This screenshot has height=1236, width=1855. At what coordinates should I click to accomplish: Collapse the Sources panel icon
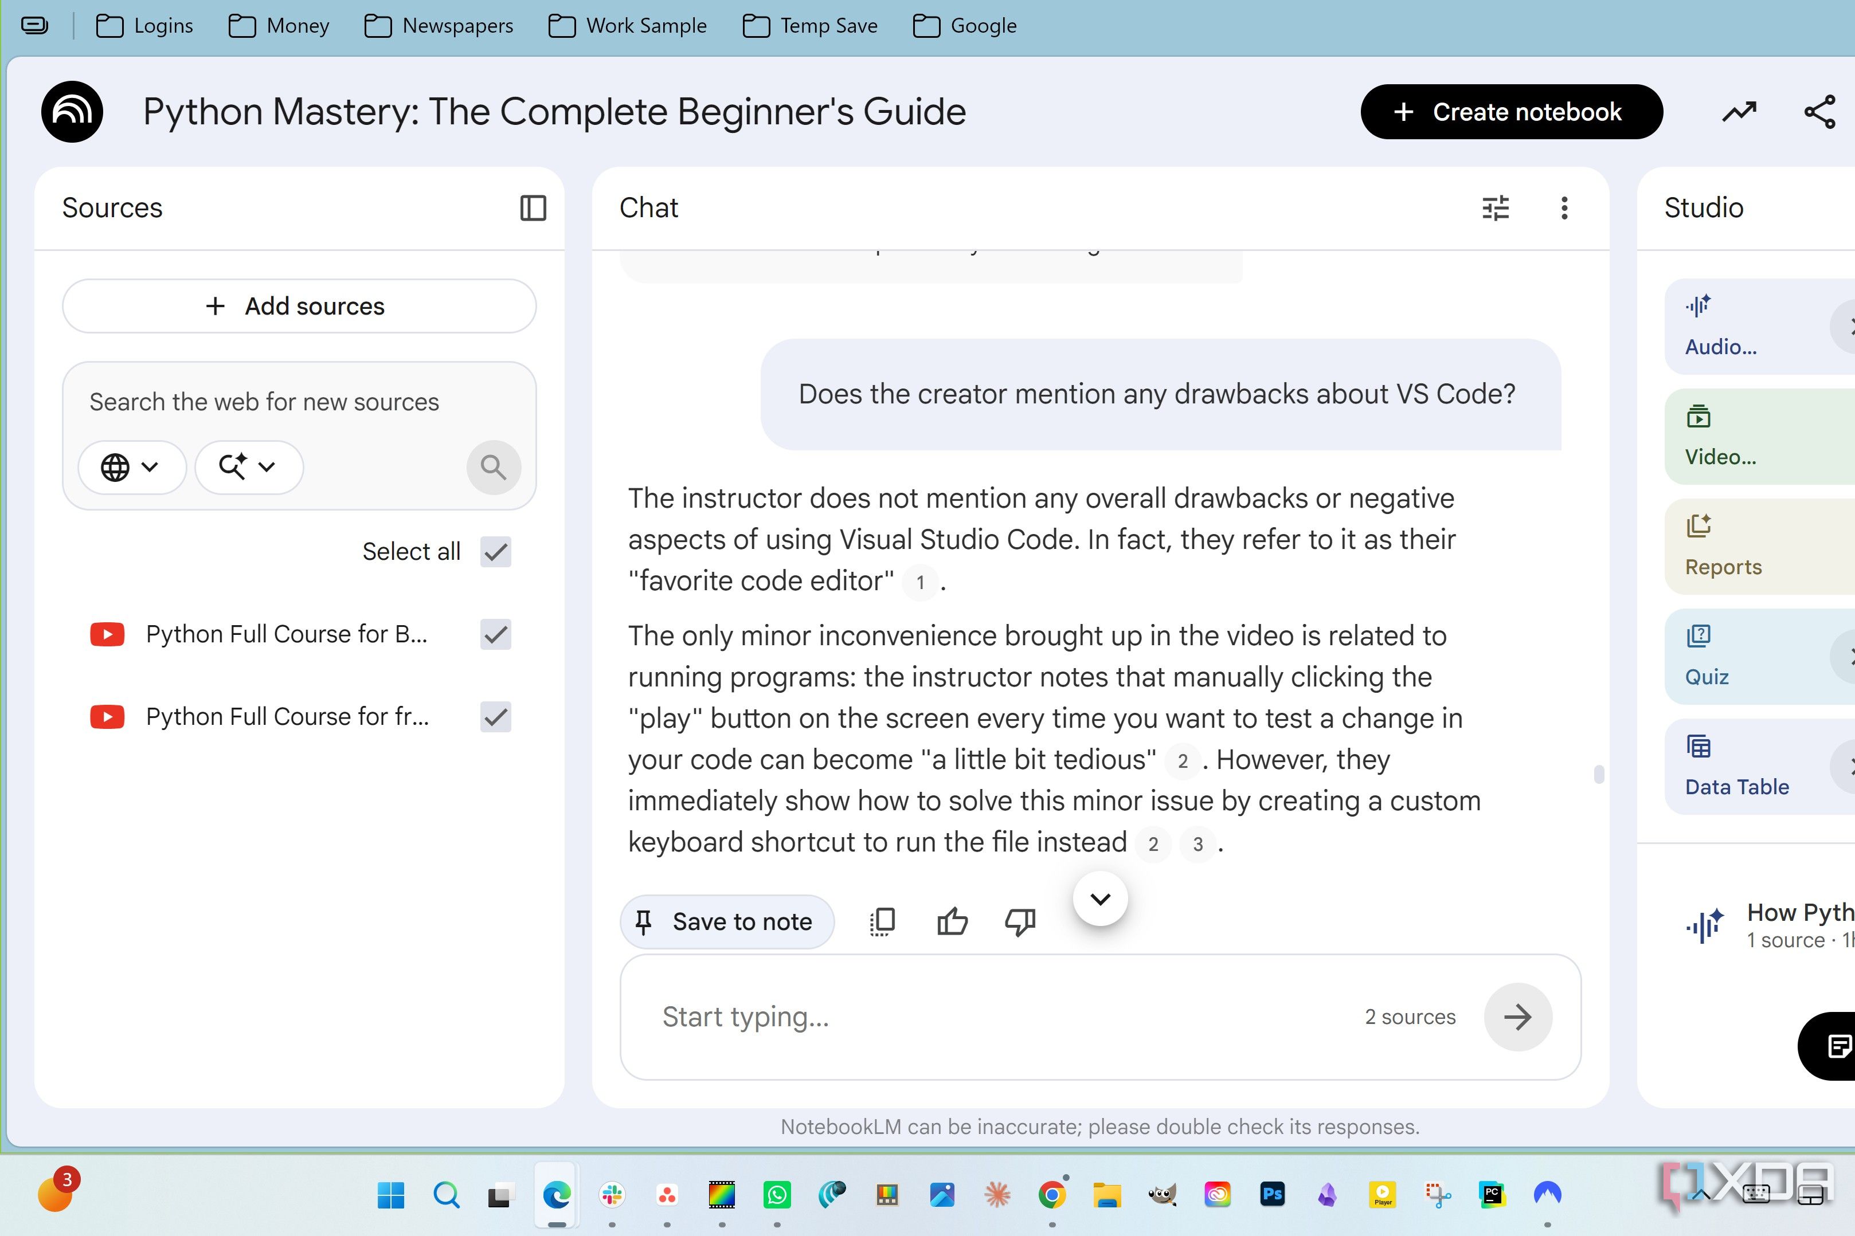[x=533, y=208]
